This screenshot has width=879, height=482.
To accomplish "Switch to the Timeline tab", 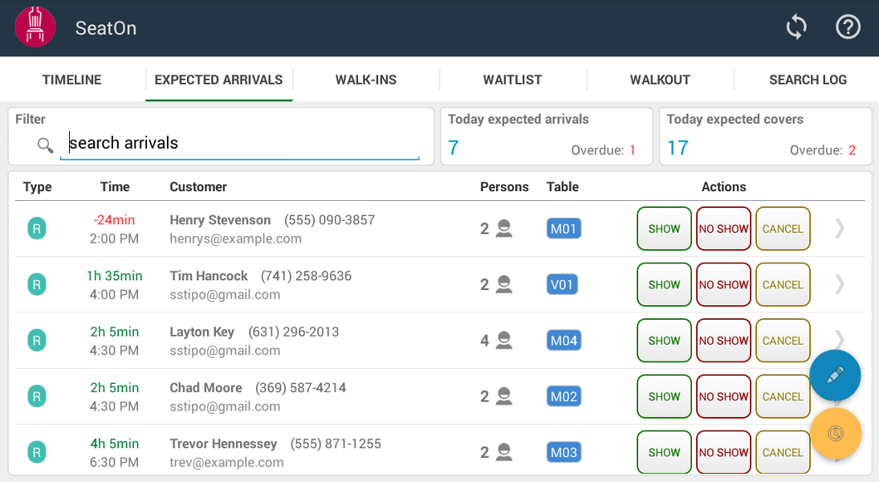I will [x=72, y=80].
